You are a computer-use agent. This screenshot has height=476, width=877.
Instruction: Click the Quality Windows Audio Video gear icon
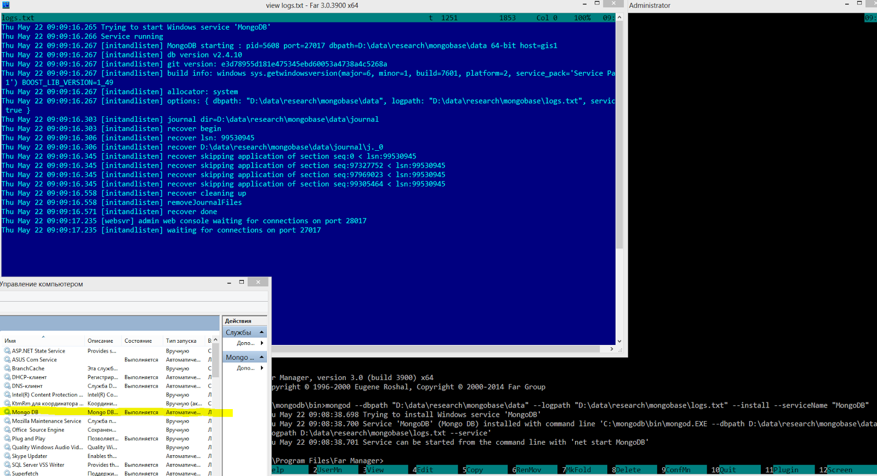tap(8, 447)
